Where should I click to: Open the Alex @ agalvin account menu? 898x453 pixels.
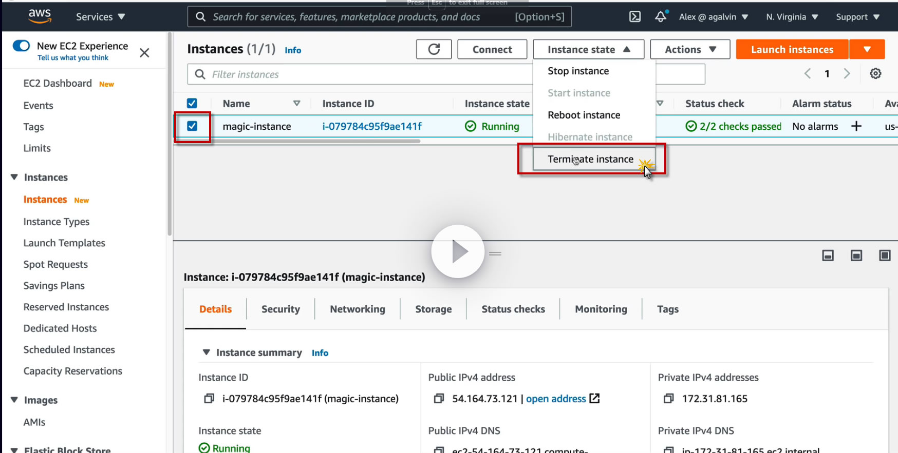click(x=714, y=17)
